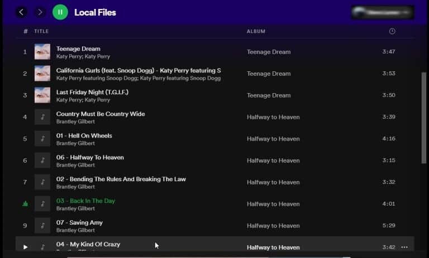Viewport: 429px width, 258px height.
Task: Select Country Must Be Country Wide title
Action: point(101,114)
